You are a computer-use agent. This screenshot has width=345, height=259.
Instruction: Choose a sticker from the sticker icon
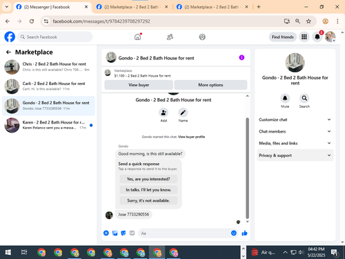coord(124,233)
